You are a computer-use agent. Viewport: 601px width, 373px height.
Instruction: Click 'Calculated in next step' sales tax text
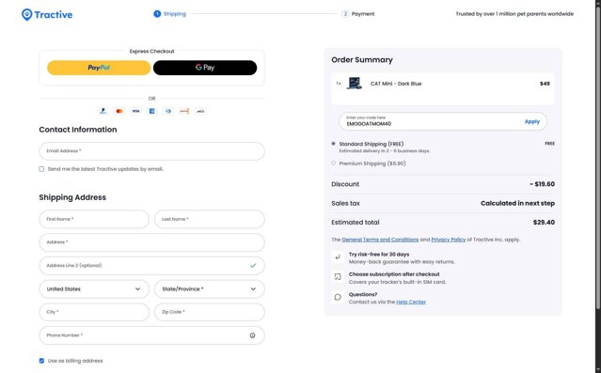pos(518,203)
